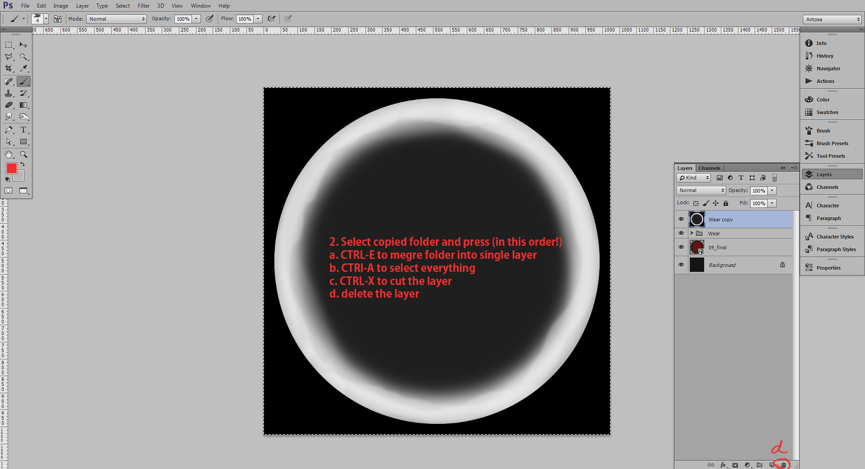Viewport: 865px width, 469px height.
Task: Select the Eraser tool
Action: 9,105
